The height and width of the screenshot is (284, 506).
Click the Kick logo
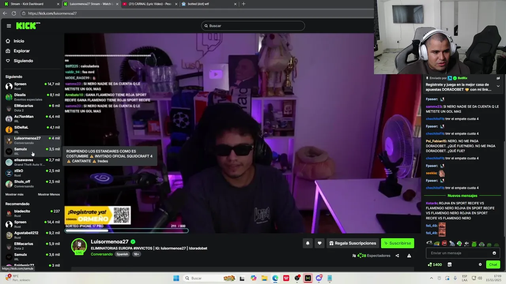tap(28, 26)
